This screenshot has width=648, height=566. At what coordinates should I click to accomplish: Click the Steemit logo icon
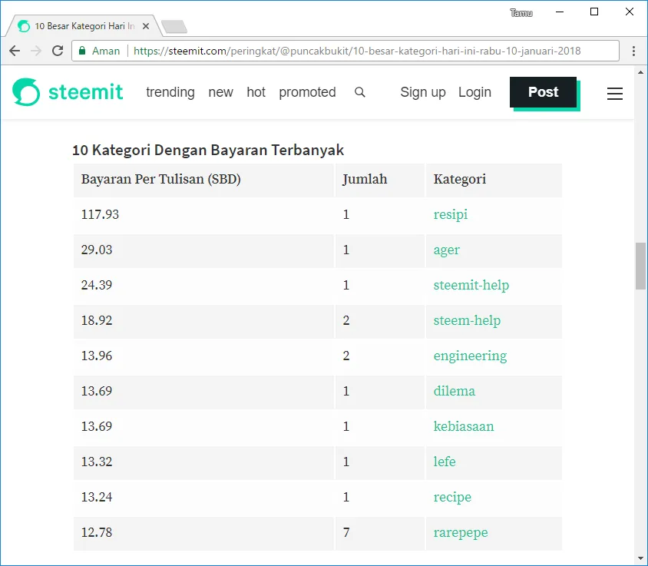(26, 92)
